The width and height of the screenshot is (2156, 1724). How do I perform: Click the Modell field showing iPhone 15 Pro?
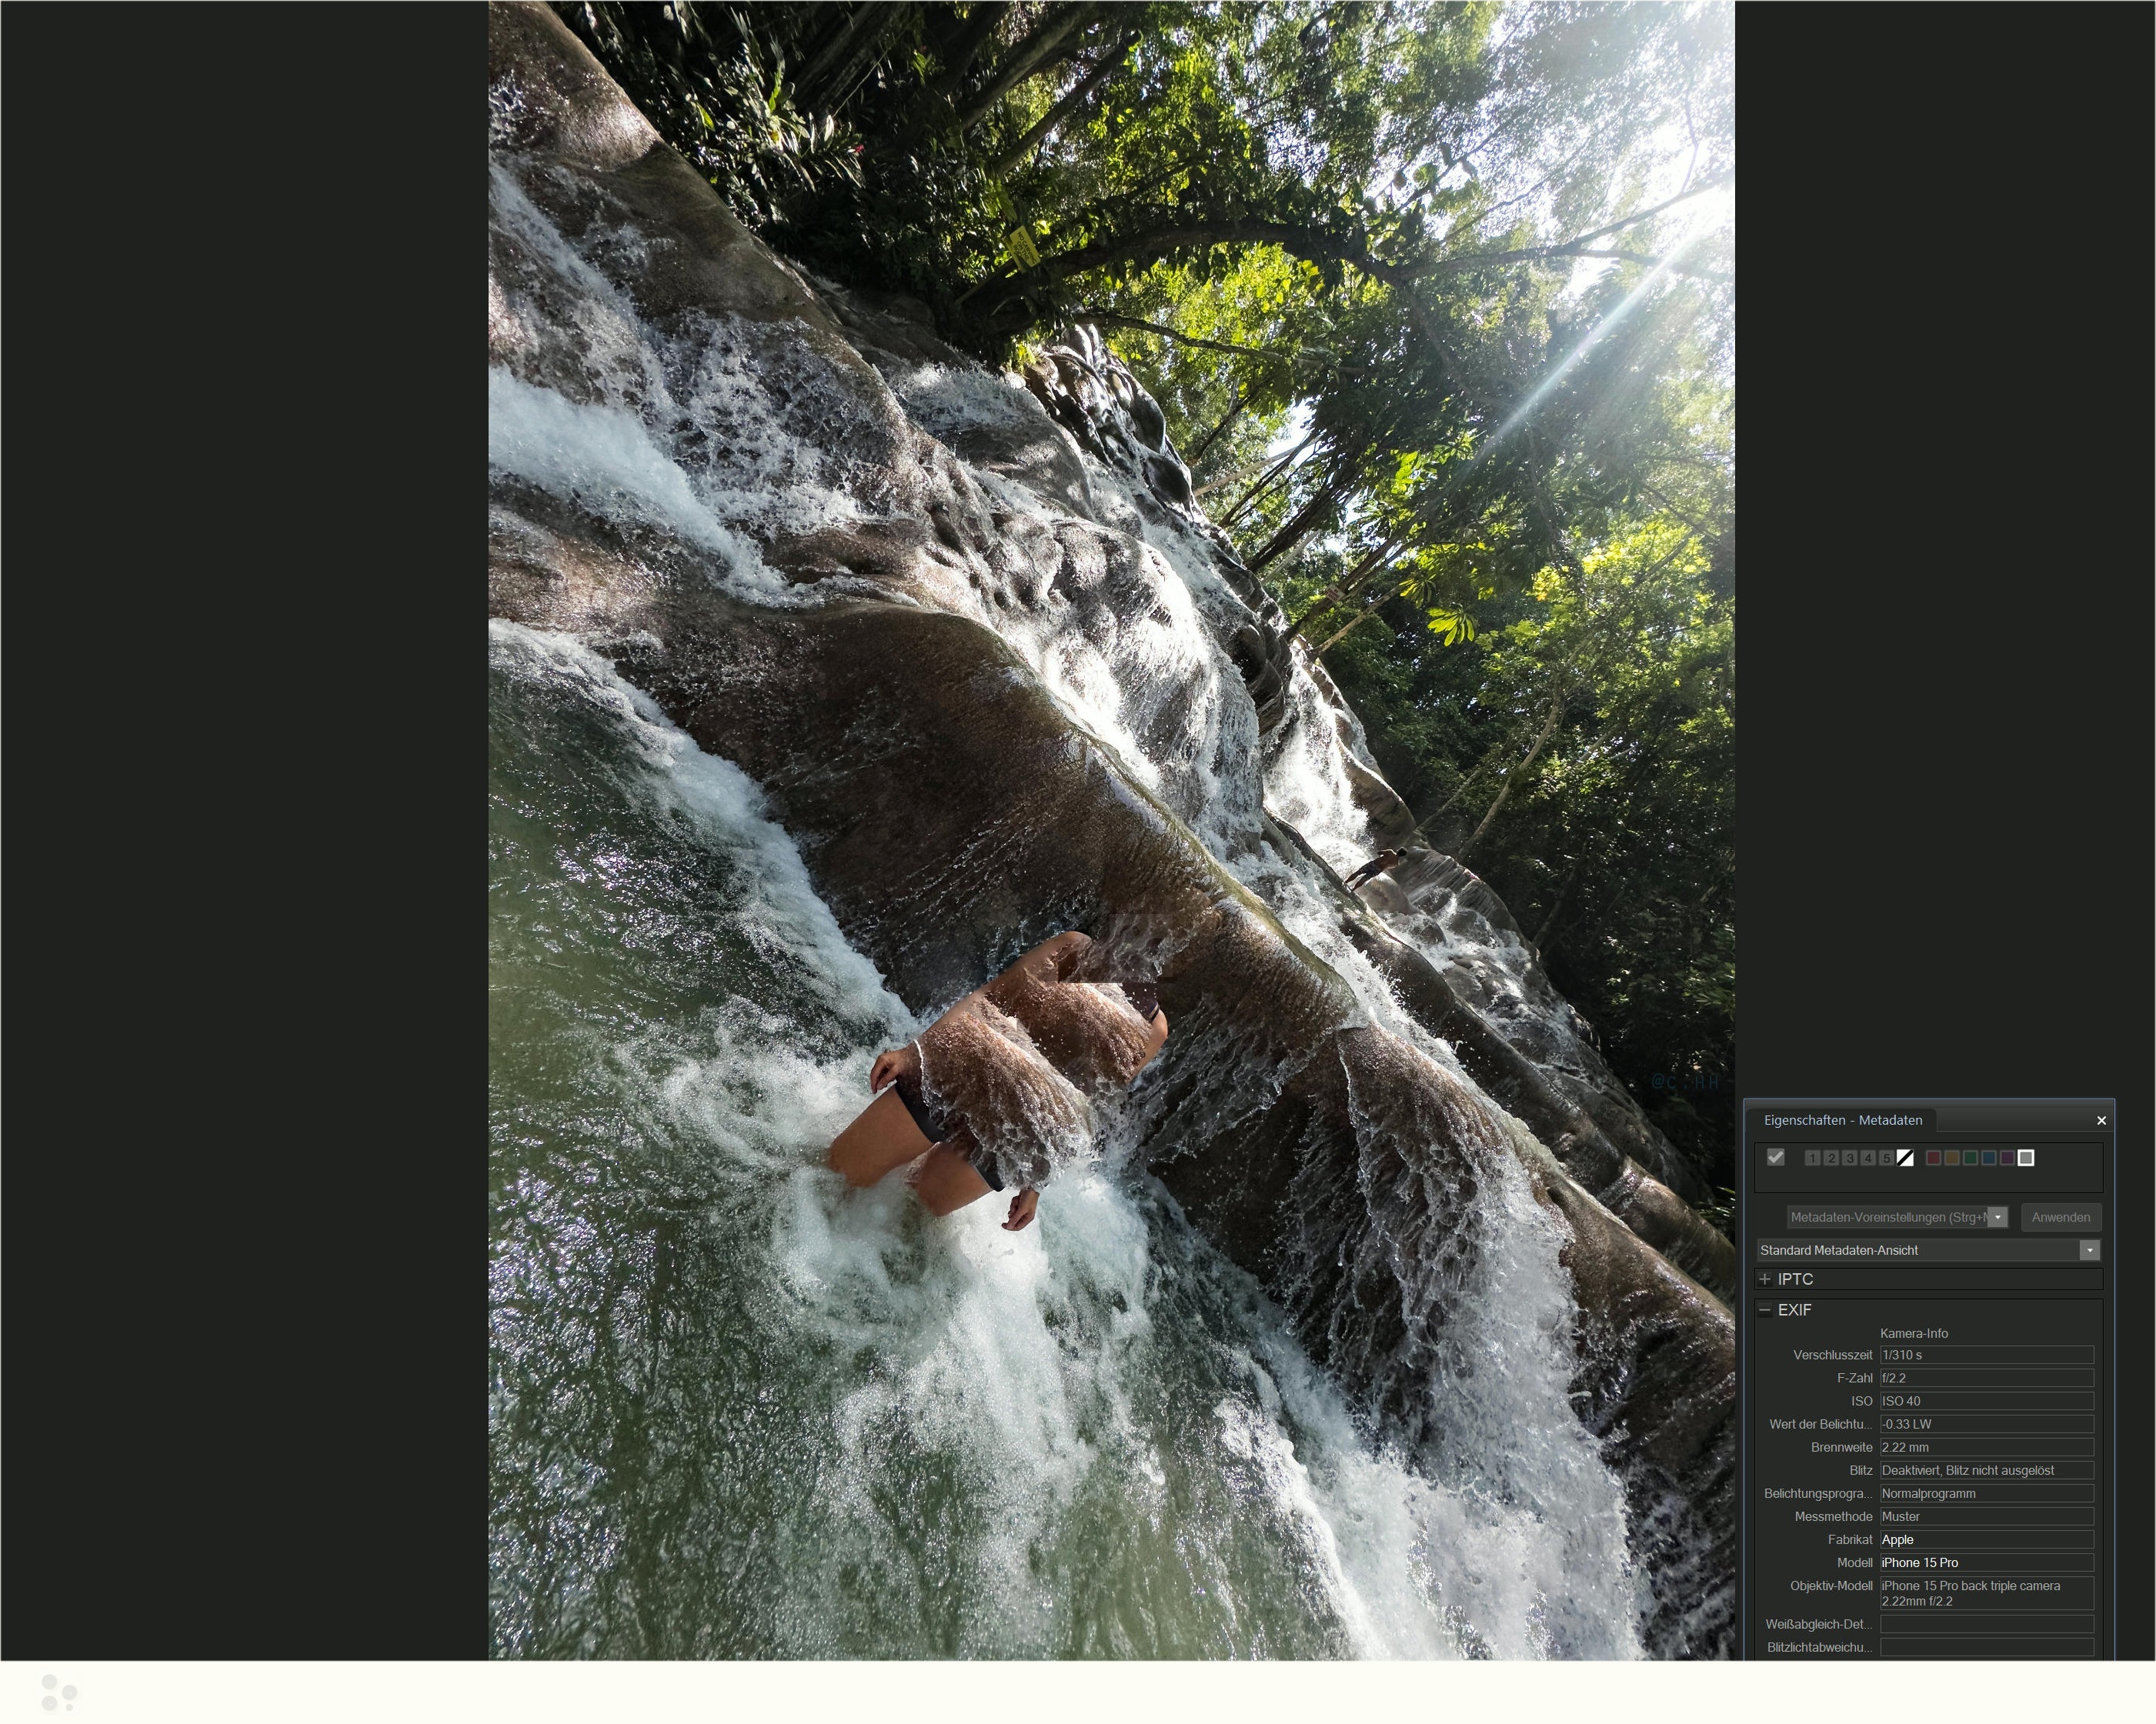pos(1985,1563)
